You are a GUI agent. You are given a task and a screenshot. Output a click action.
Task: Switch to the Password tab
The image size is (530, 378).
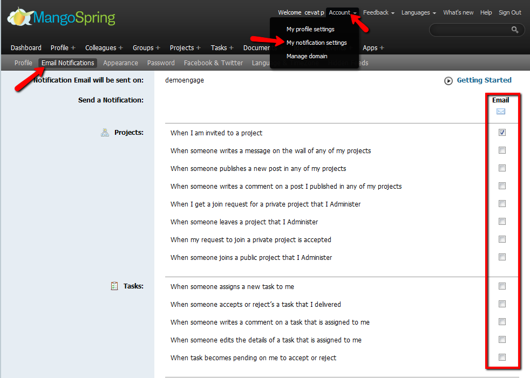click(161, 63)
